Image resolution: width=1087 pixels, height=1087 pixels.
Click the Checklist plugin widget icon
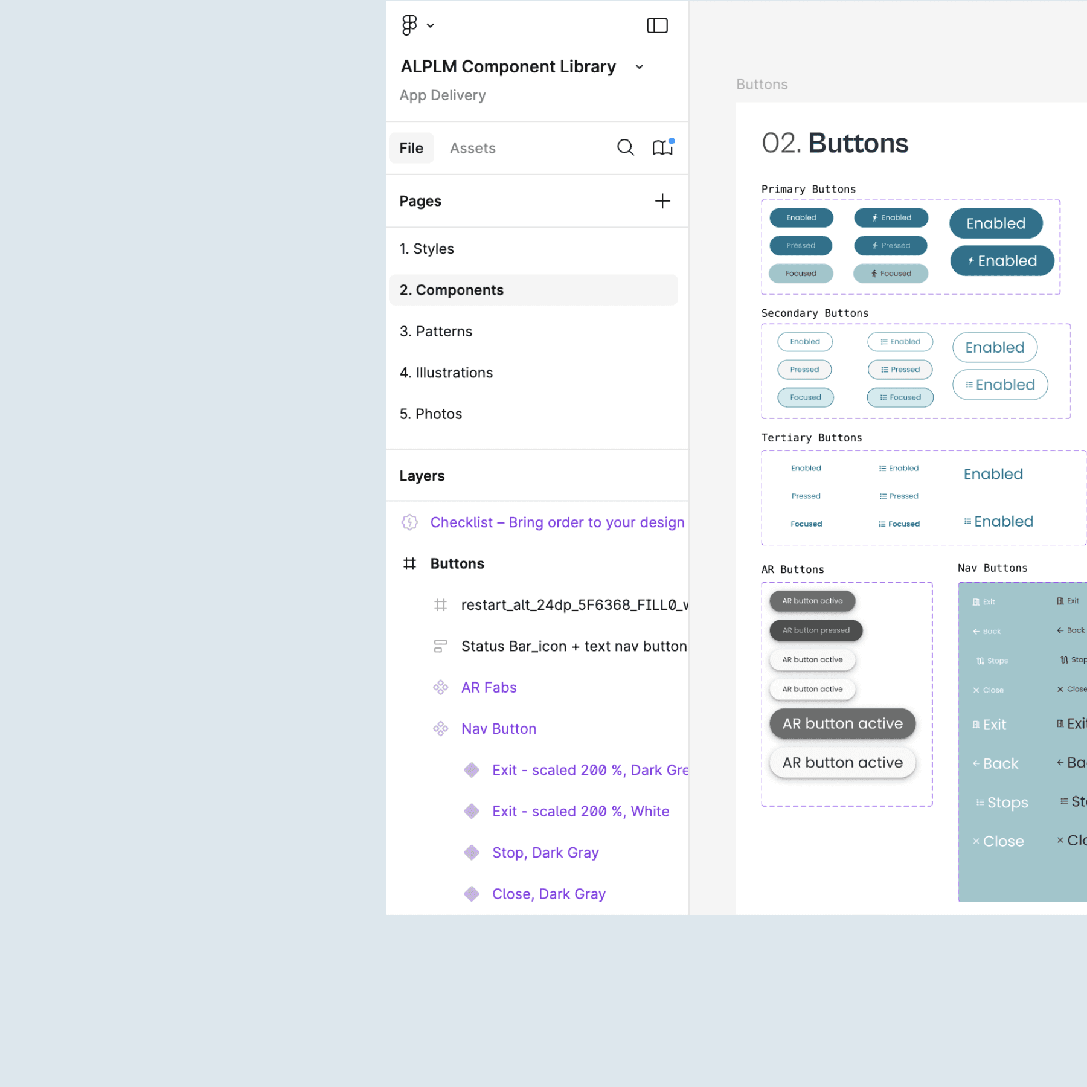(x=410, y=522)
